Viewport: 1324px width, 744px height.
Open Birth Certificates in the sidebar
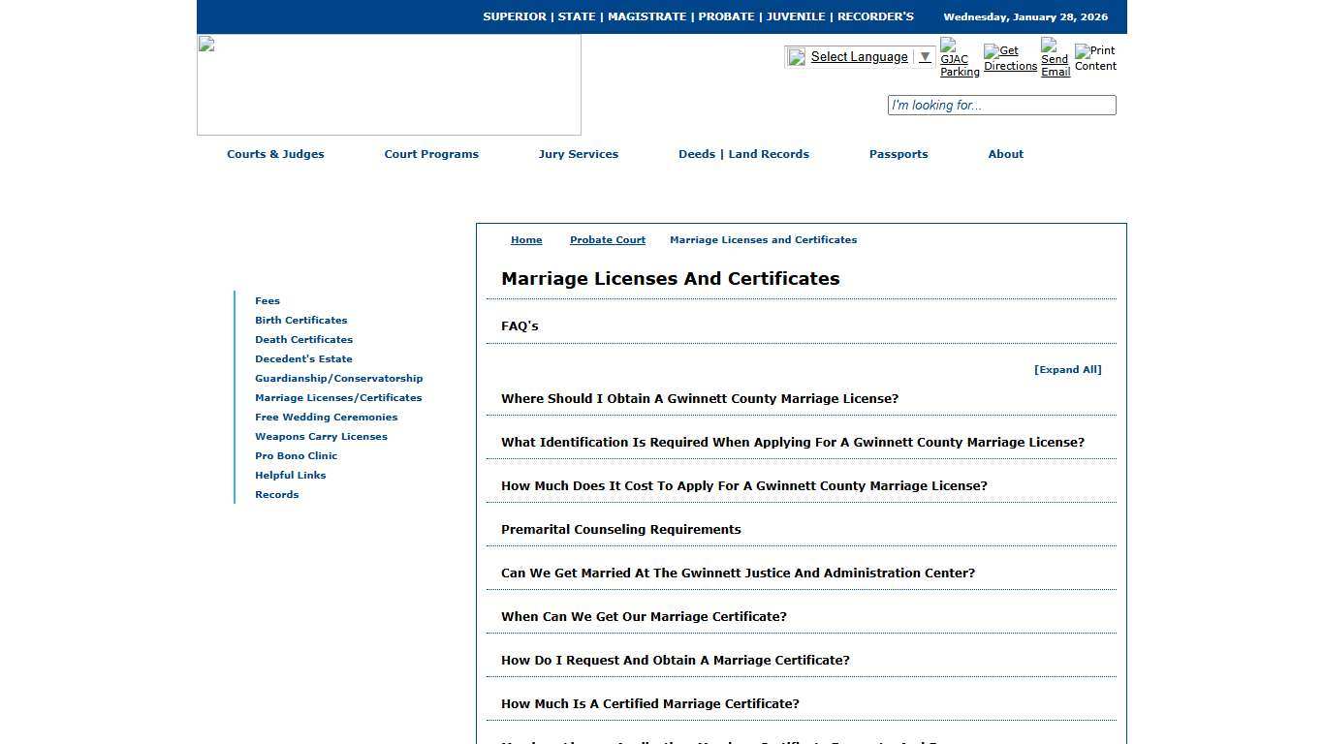pos(300,320)
